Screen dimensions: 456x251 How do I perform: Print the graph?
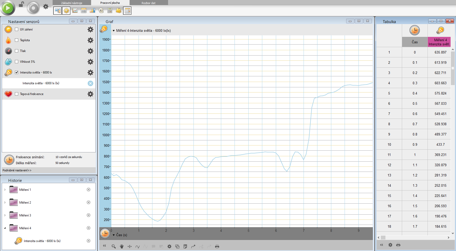tap(217, 246)
